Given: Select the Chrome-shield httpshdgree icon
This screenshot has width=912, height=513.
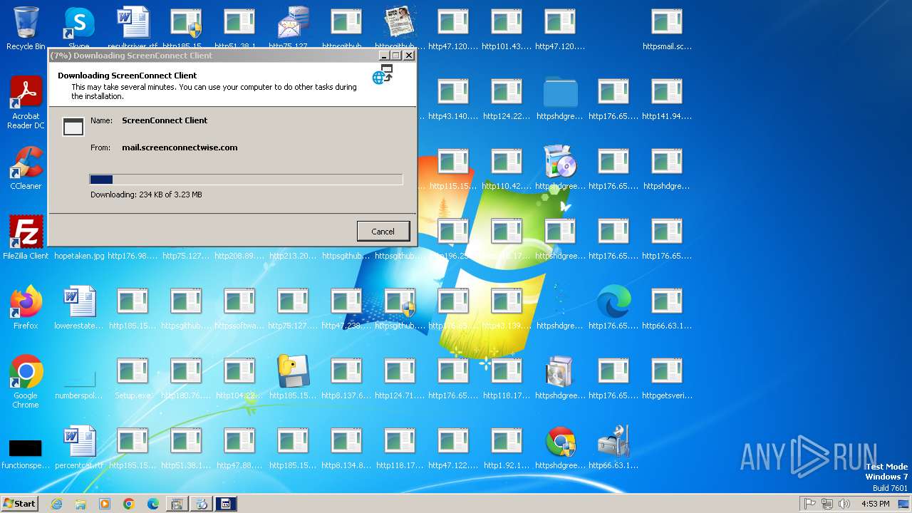Looking at the screenshot, I should click(560, 447).
